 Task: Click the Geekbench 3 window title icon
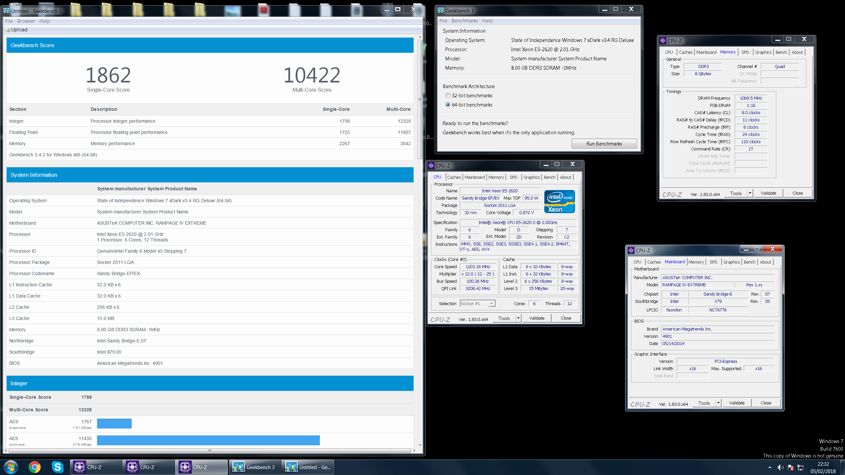click(441, 11)
